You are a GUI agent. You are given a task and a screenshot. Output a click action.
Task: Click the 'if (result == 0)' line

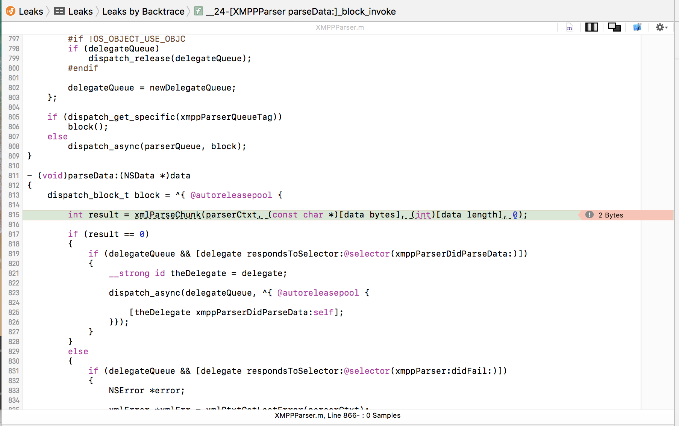[x=108, y=234]
